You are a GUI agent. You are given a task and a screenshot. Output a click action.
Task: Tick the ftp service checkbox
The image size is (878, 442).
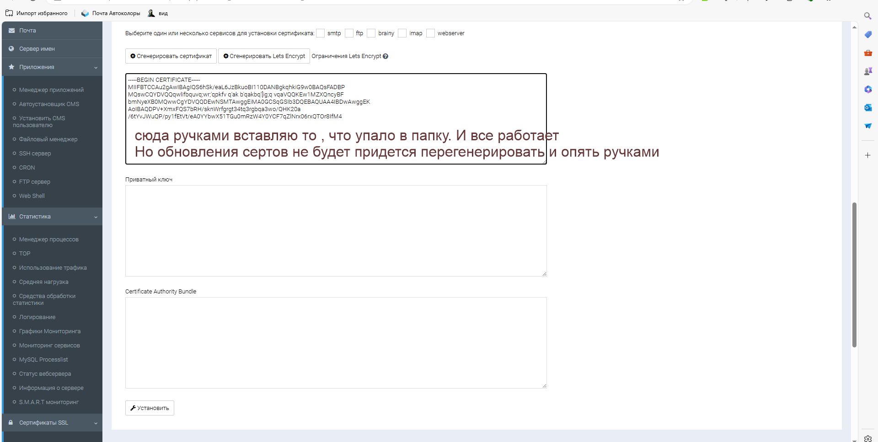[349, 33]
